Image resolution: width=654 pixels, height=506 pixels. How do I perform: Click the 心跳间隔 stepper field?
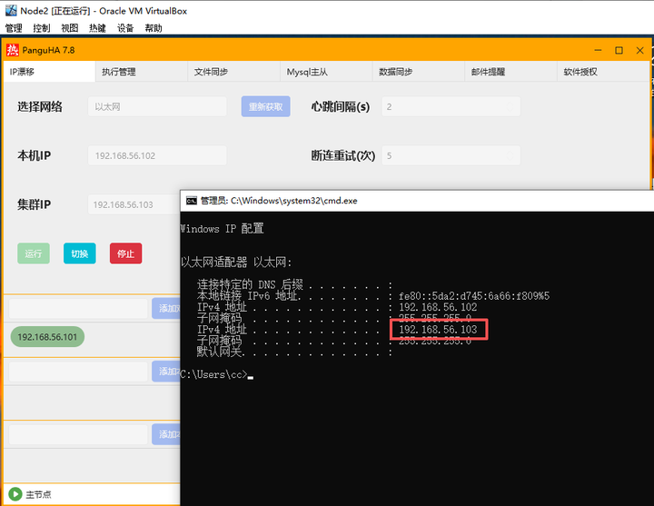pyautogui.click(x=451, y=107)
